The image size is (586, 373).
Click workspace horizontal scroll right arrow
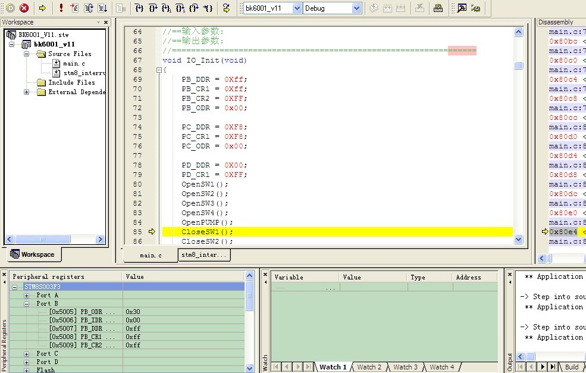pos(100,239)
